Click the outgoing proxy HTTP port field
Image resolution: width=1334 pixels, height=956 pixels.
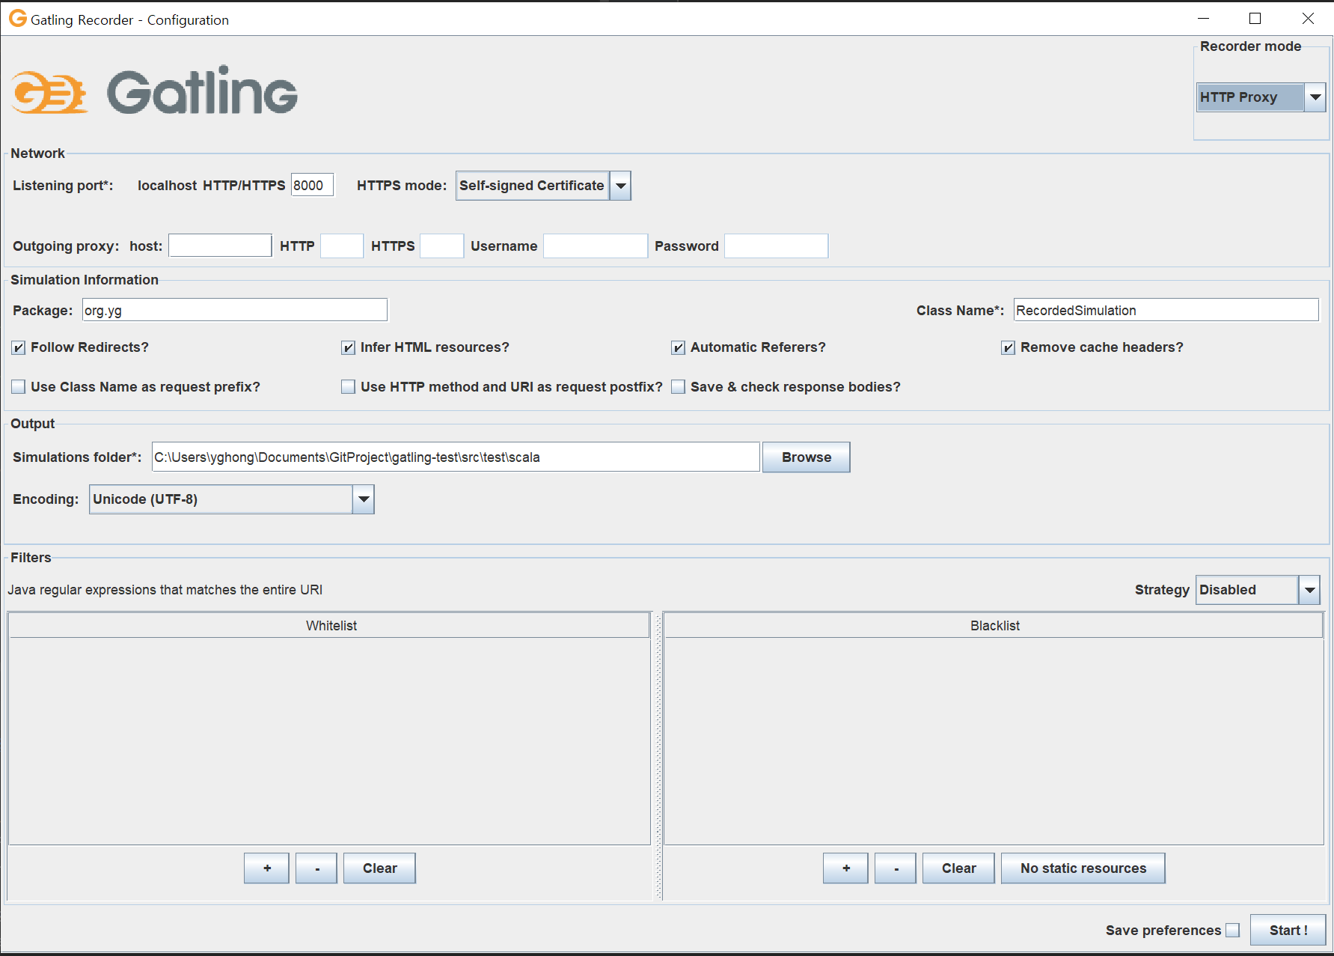342,246
